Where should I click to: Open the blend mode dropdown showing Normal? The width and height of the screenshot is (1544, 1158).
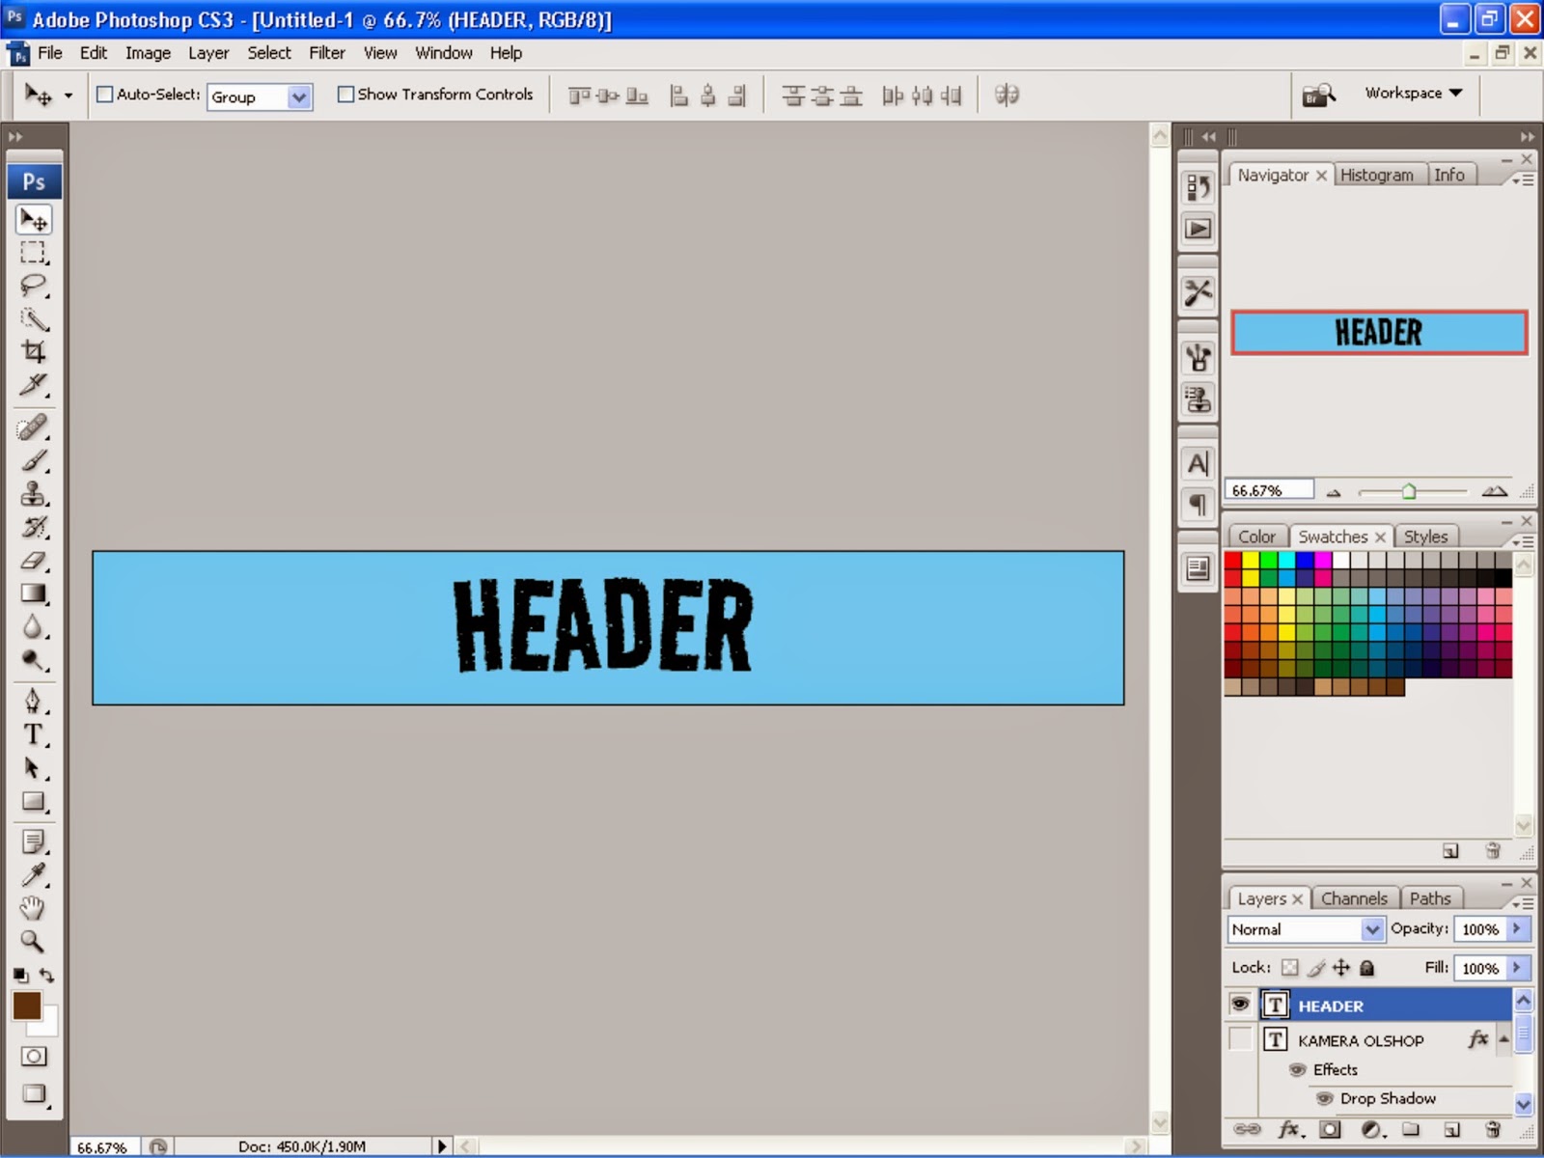click(1371, 929)
